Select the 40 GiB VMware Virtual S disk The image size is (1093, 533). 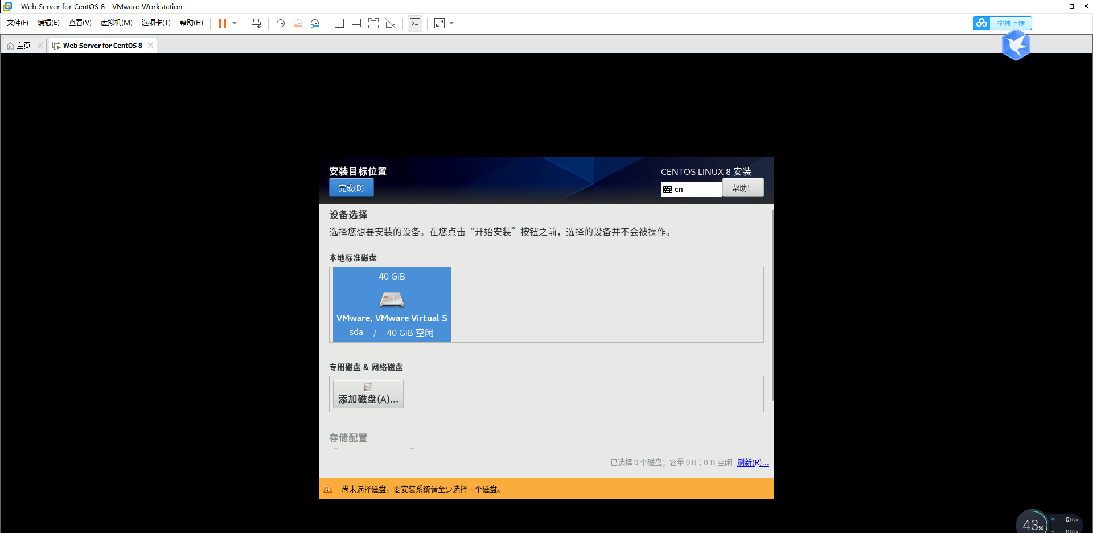coord(392,305)
